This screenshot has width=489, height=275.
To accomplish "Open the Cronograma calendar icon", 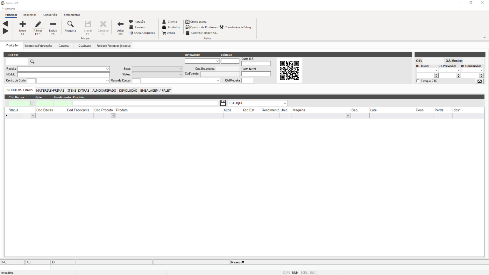I will [x=188, y=21].
